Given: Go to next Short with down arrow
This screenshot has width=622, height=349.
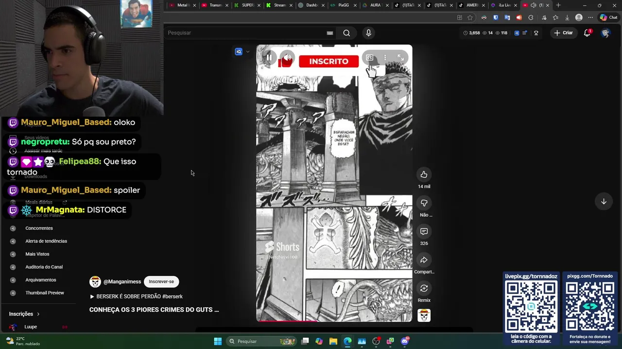Looking at the screenshot, I should pos(604,202).
